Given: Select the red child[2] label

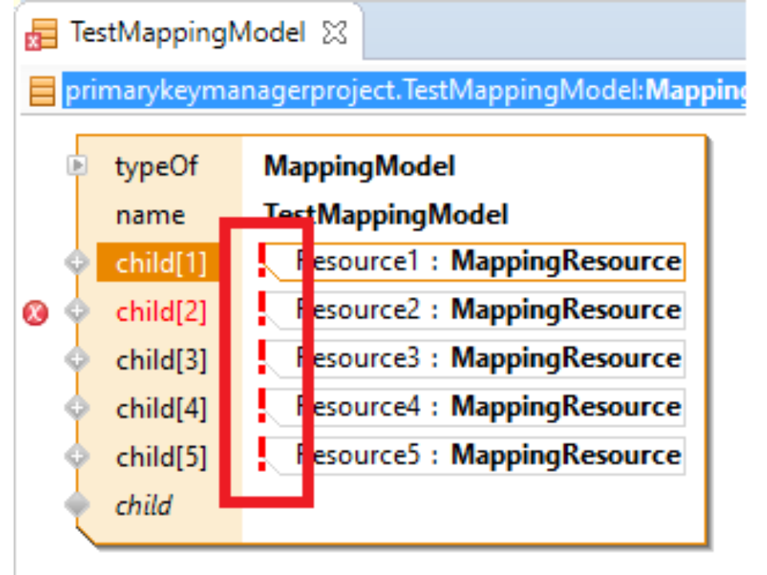Looking at the screenshot, I should pos(161,312).
